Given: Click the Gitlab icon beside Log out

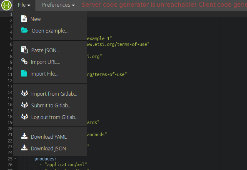Looking at the screenshot, I should pos(25,117).
